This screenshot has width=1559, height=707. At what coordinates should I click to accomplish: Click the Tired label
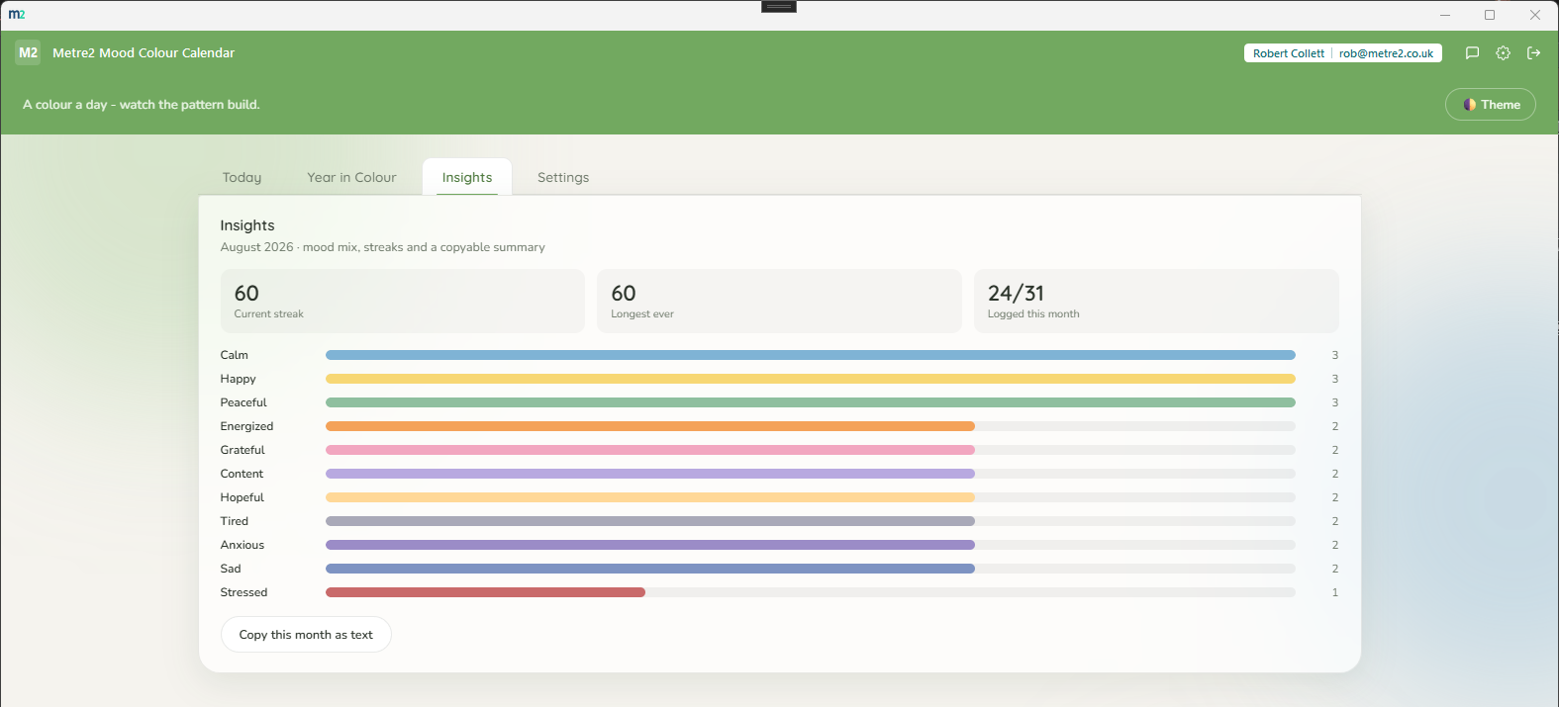[x=235, y=521]
